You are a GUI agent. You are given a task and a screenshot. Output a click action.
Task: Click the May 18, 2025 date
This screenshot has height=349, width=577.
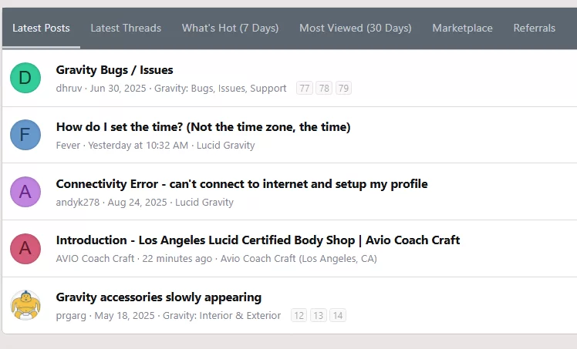[124, 316]
